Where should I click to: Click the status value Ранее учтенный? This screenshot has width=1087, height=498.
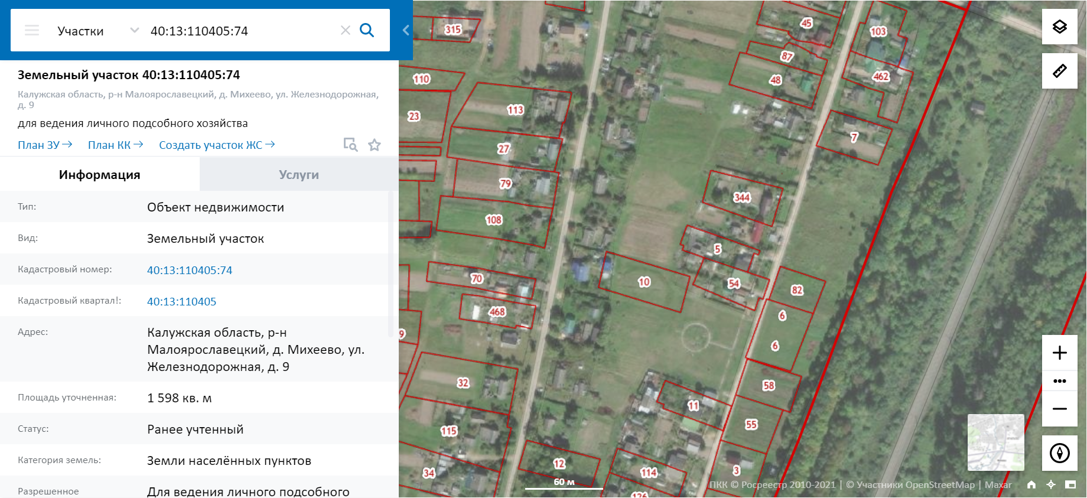pyautogui.click(x=196, y=429)
